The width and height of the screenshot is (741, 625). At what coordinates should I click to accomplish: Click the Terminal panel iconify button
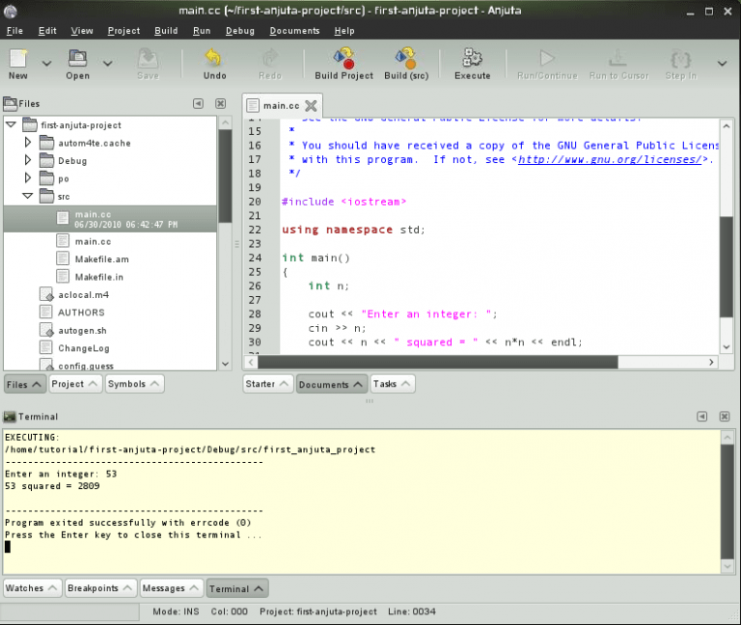point(701,417)
